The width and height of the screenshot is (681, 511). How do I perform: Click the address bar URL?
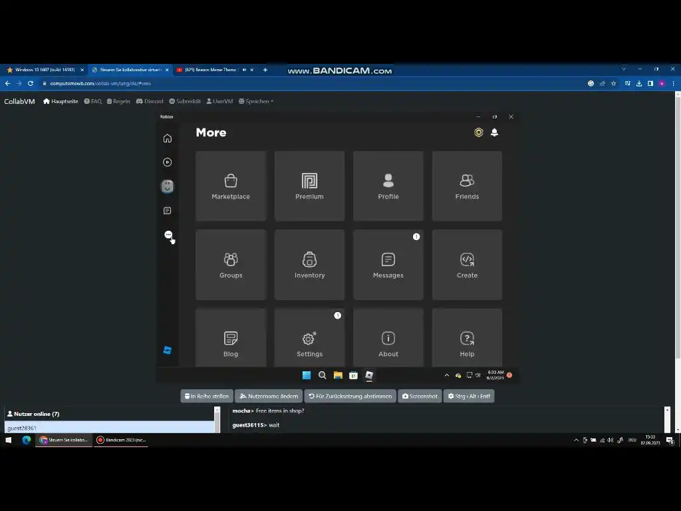pyautogui.click(x=100, y=83)
